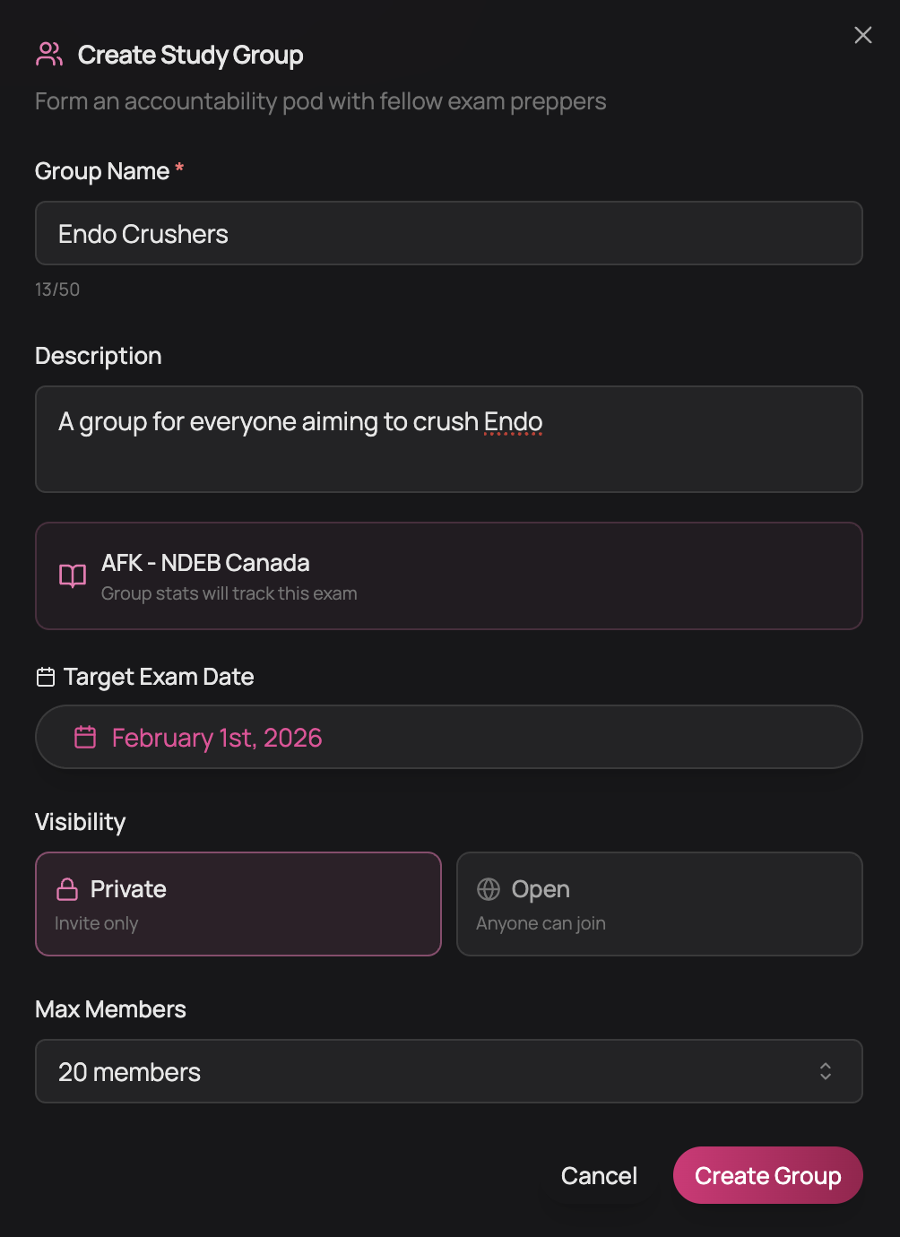Close the Create Study Group dialog
Image resolution: width=900 pixels, height=1237 pixels.
862,35
